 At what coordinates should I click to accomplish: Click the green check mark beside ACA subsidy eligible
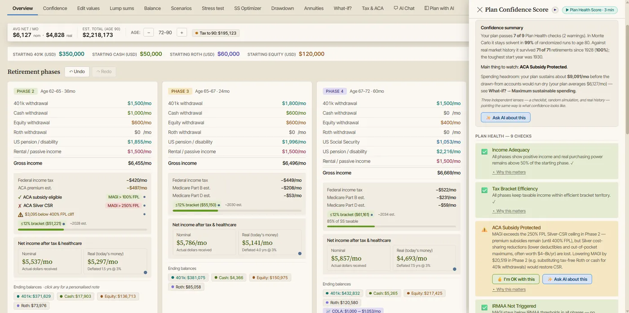pos(20,197)
